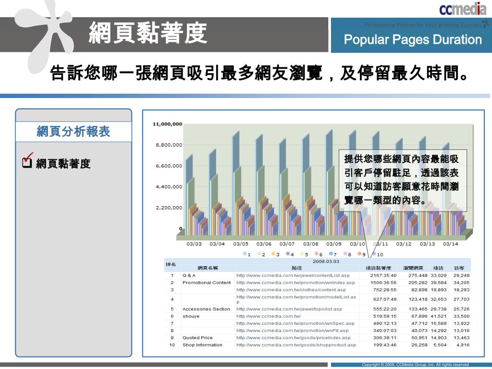Click legend swatch for series 10
492x369 pixels.
pos(374,254)
